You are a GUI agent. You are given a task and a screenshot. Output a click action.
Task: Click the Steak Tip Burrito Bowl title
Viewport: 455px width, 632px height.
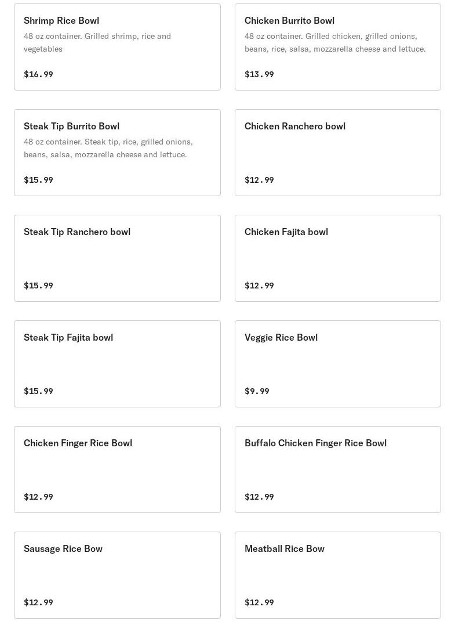[x=71, y=127]
